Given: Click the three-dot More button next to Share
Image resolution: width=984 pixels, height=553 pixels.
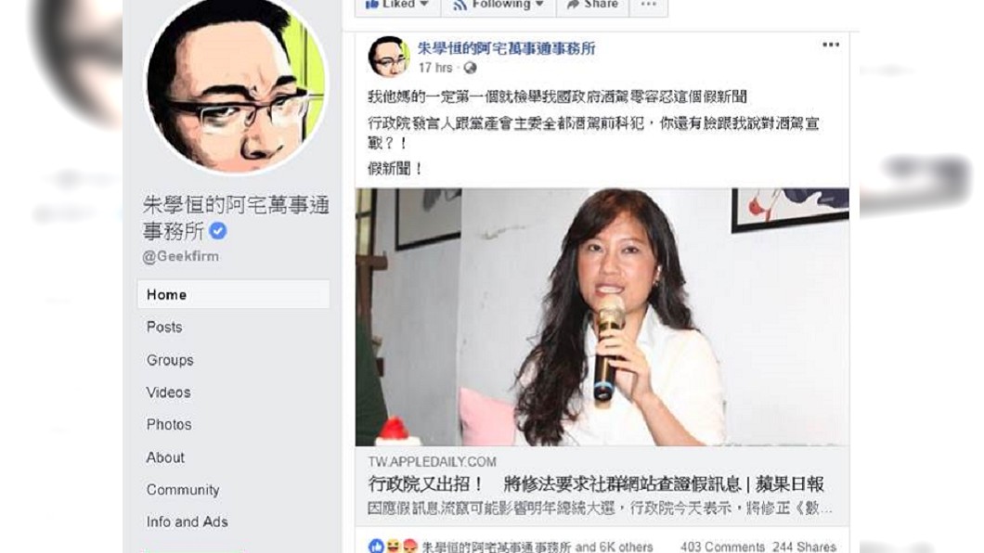Looking at the screenshot, I should pos(648,5).
